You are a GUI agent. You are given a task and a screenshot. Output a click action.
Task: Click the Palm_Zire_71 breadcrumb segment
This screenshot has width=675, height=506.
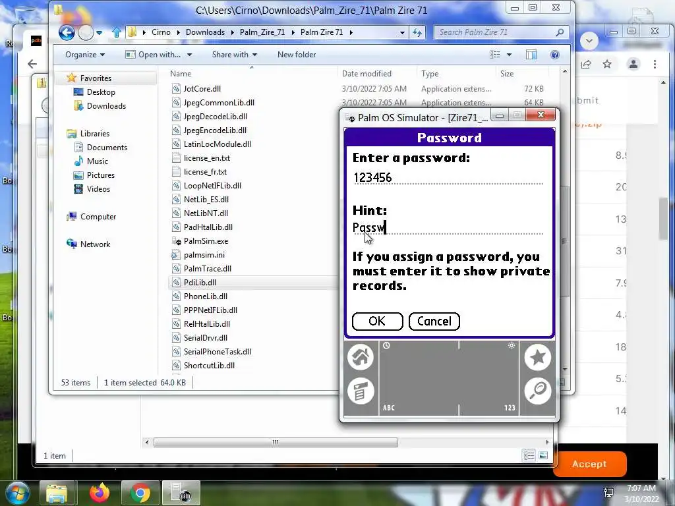262,32
